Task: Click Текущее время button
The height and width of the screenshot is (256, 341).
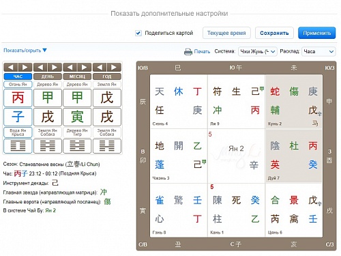Action: pos(226,33)
